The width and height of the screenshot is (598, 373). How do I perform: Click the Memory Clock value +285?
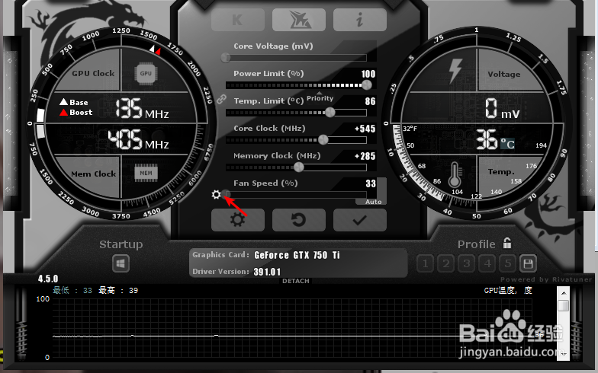click(365, 156)
